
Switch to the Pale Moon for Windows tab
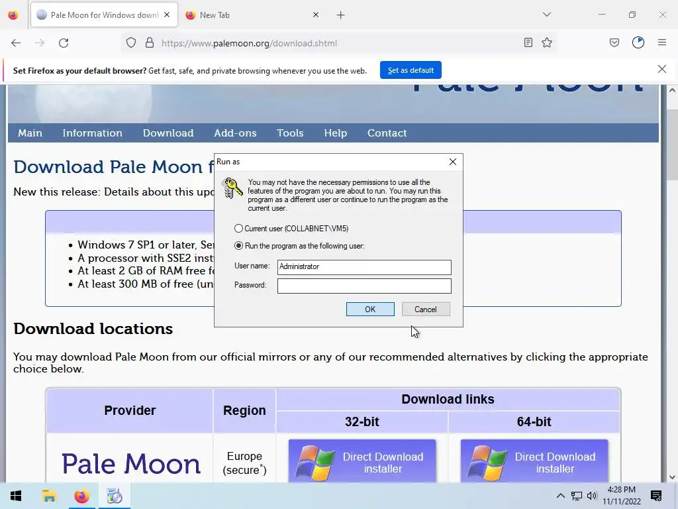click(x=104, y=15)
